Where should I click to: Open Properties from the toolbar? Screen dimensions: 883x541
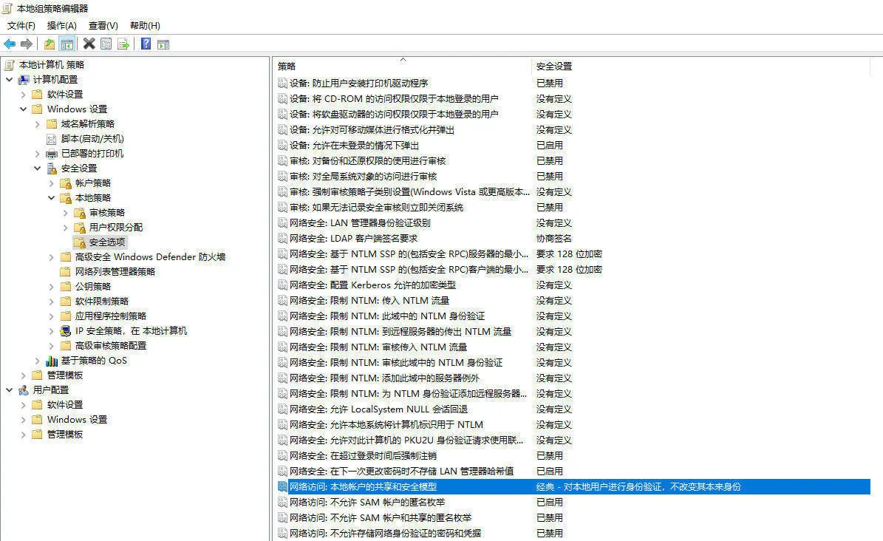point(106,44)
